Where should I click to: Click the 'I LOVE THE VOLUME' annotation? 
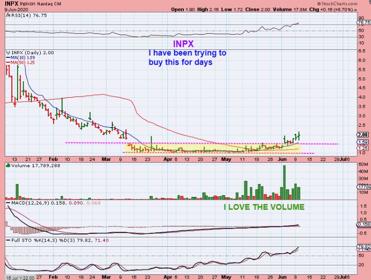(x=264, y=207)
